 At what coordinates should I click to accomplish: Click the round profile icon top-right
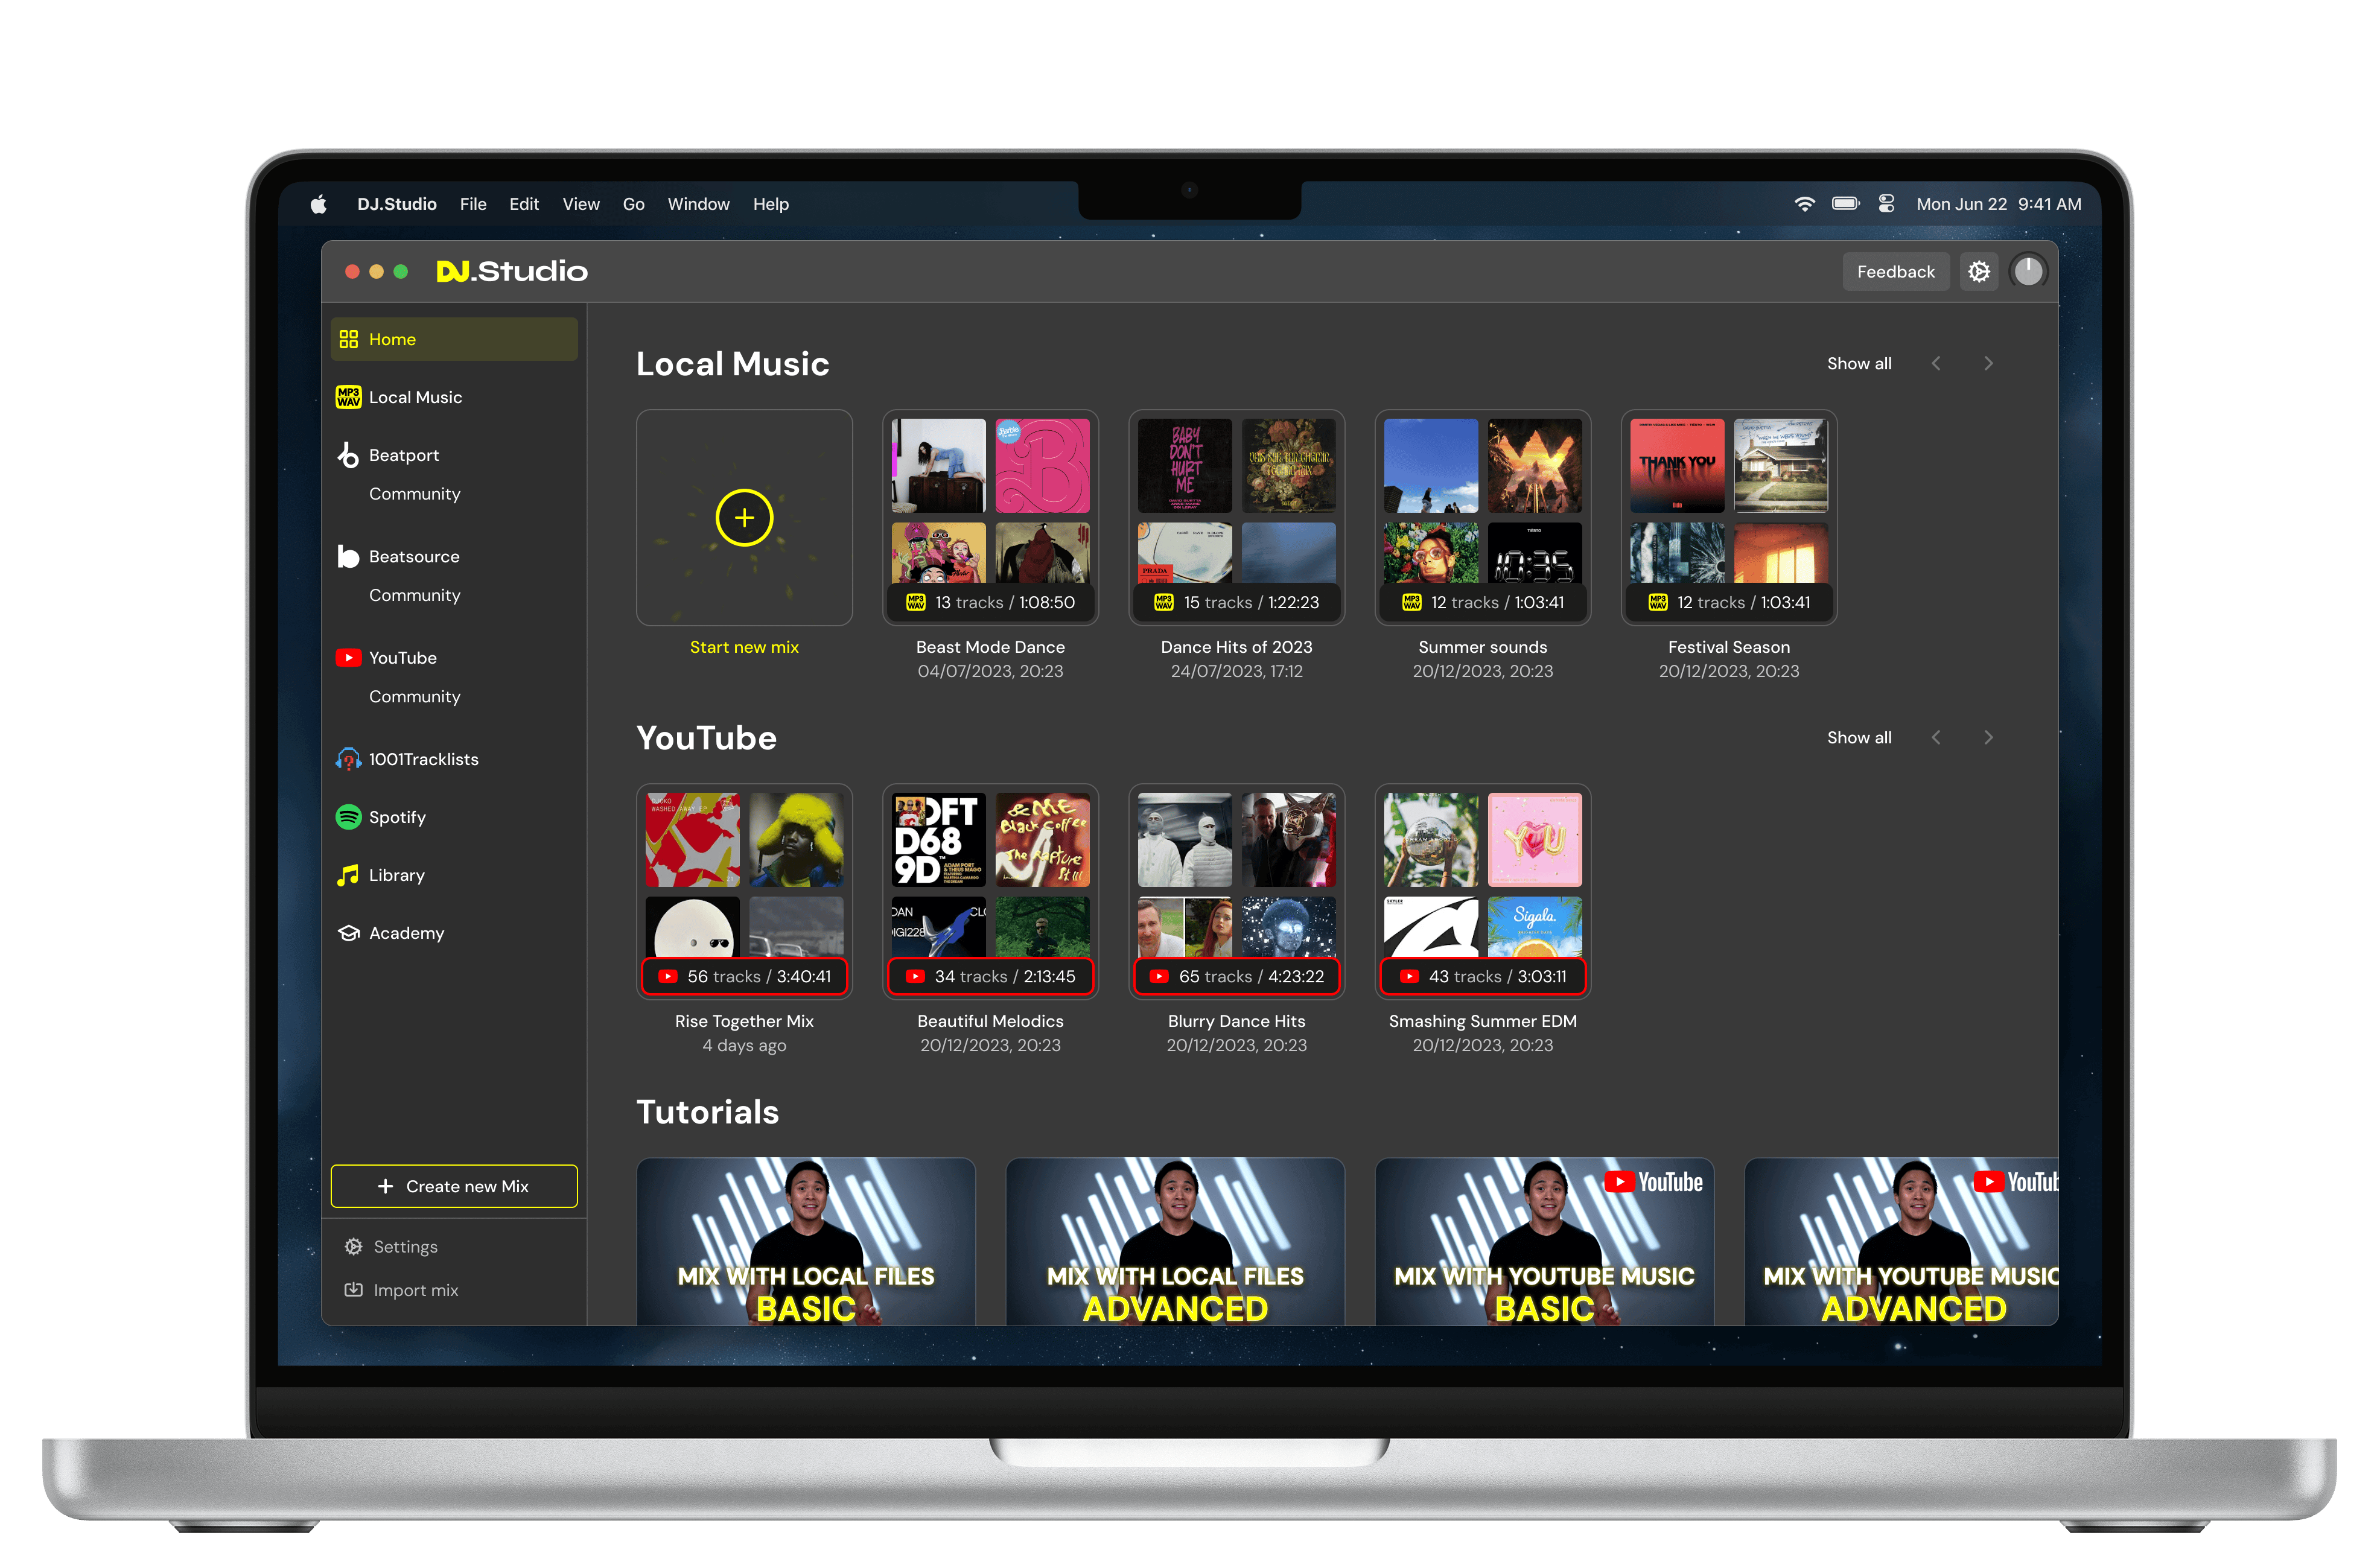[2028, 272]
